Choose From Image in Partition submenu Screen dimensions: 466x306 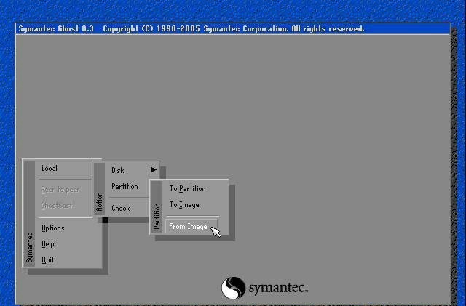click(191, 227)
